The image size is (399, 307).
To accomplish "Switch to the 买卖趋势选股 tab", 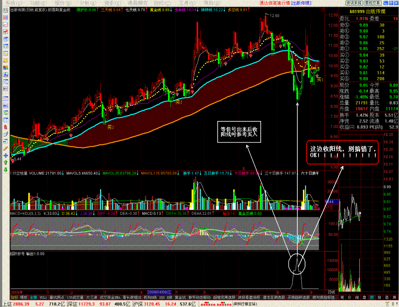I will click(299, 297).
